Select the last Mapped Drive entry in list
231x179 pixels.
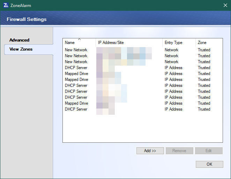coord(143,103)
